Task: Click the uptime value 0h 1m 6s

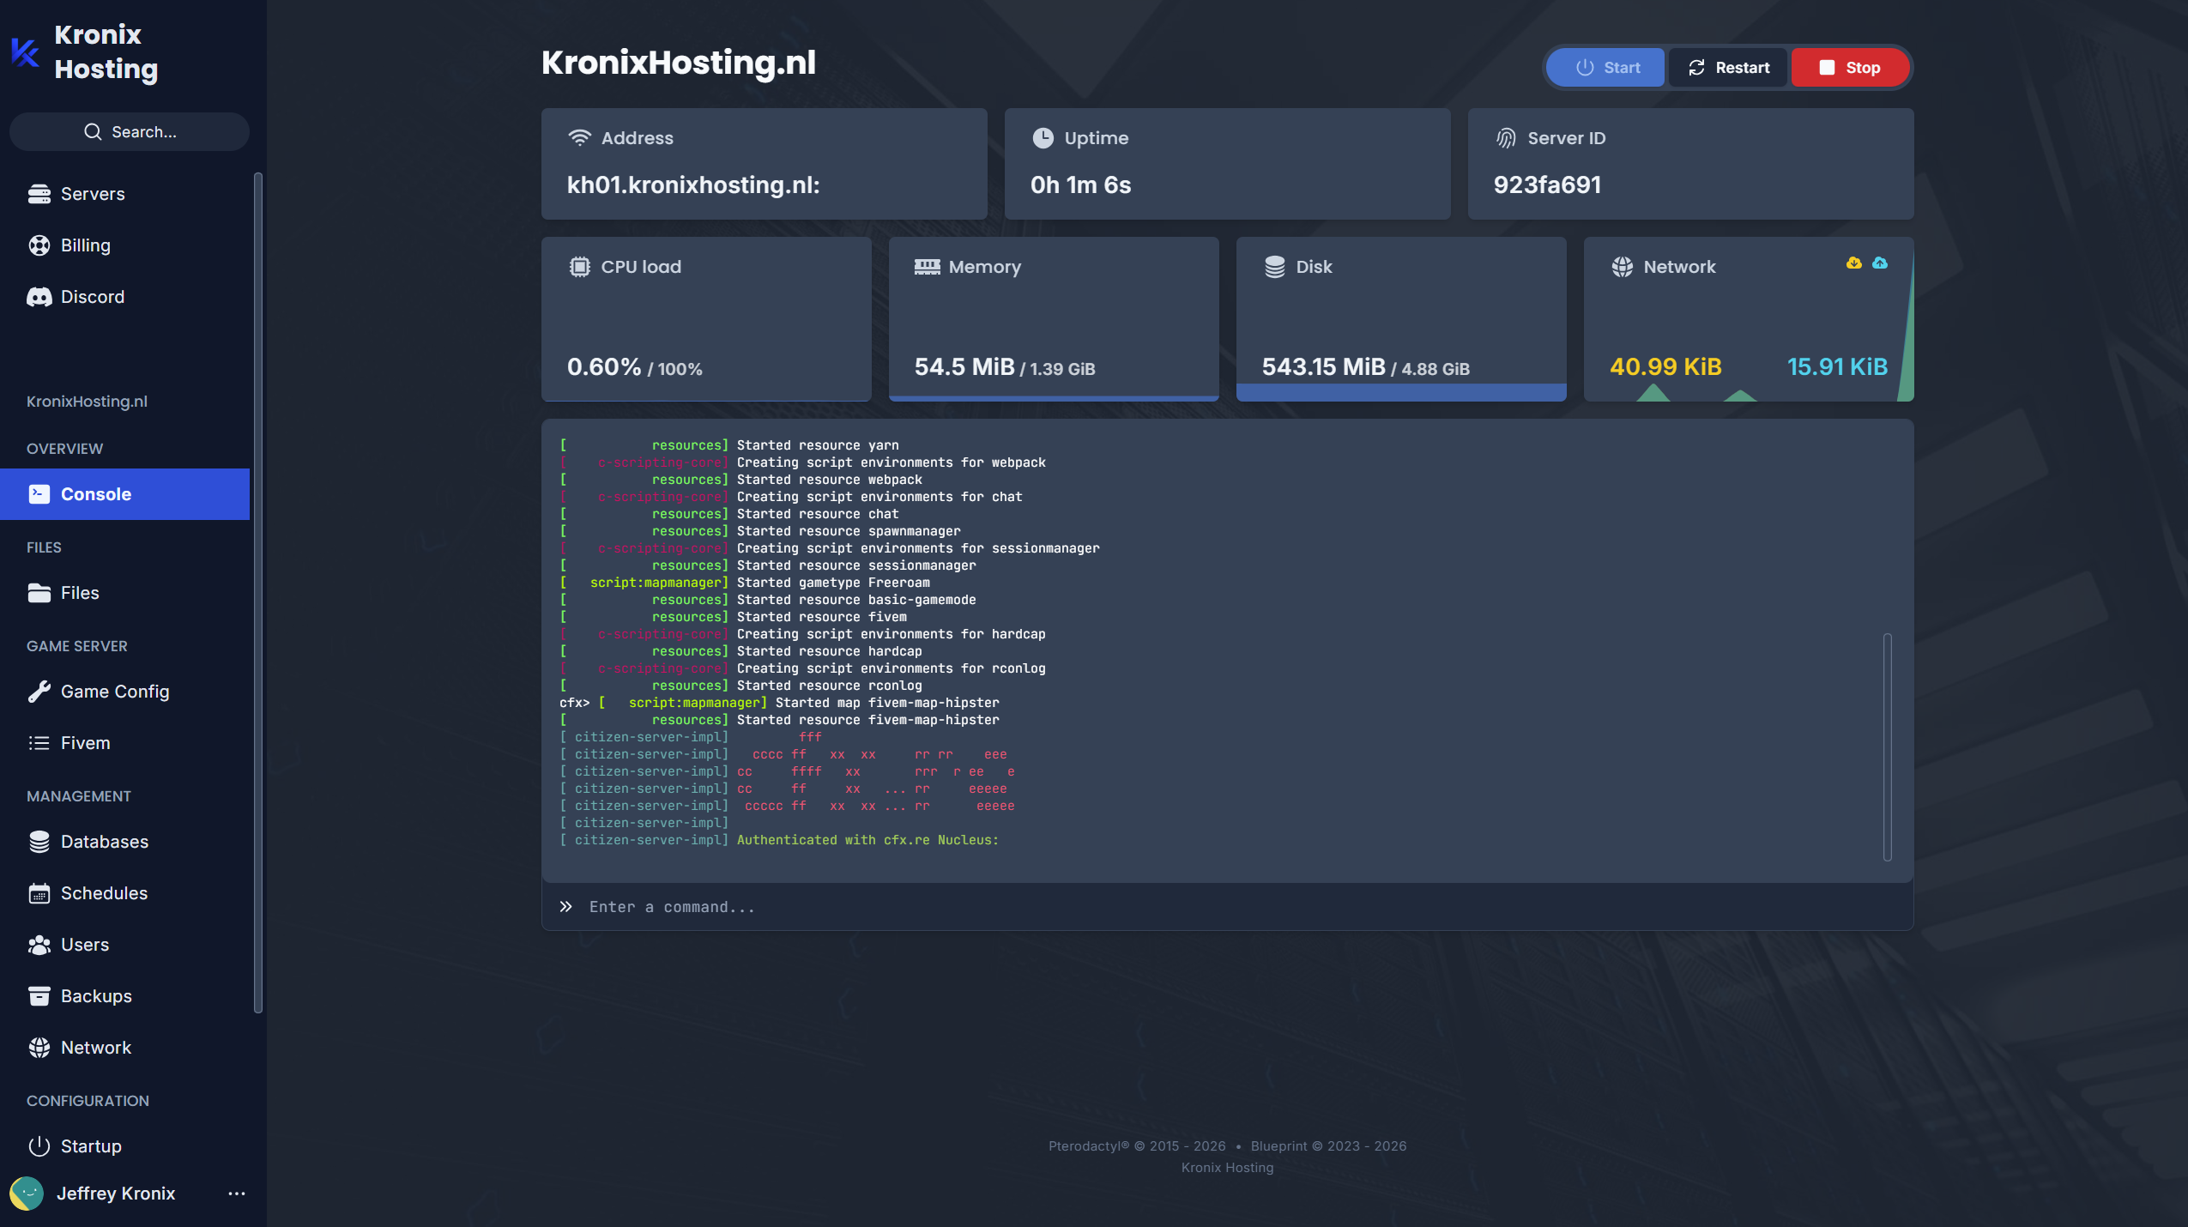Action: click(1081, 185)
